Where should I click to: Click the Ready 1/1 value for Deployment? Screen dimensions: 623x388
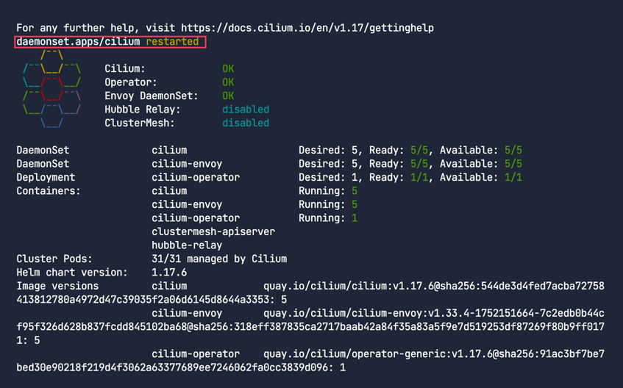[x=419, y=177]
